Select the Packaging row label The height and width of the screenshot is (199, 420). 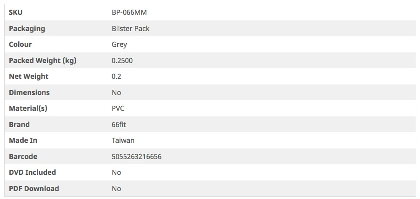tap(27, 28)
